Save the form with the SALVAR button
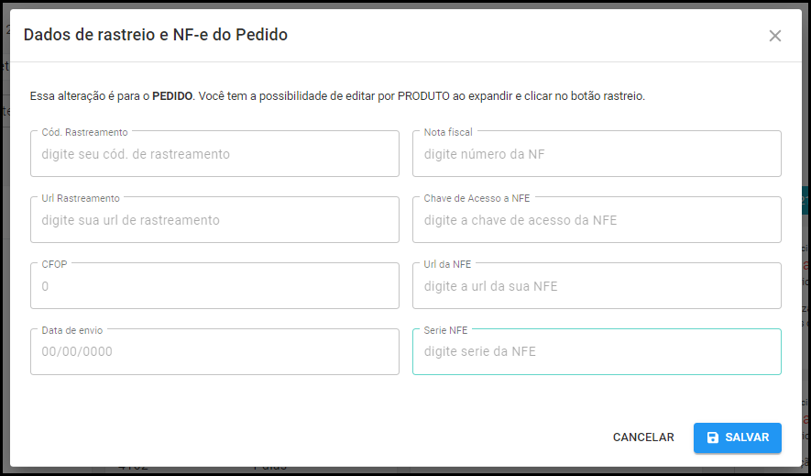 tap(737, 437)
